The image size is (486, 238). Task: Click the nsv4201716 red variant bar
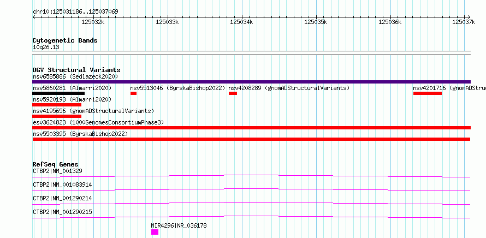[x=428, y=93]
